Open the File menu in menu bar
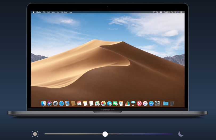 pyautogui.click(x=44, y=12)
